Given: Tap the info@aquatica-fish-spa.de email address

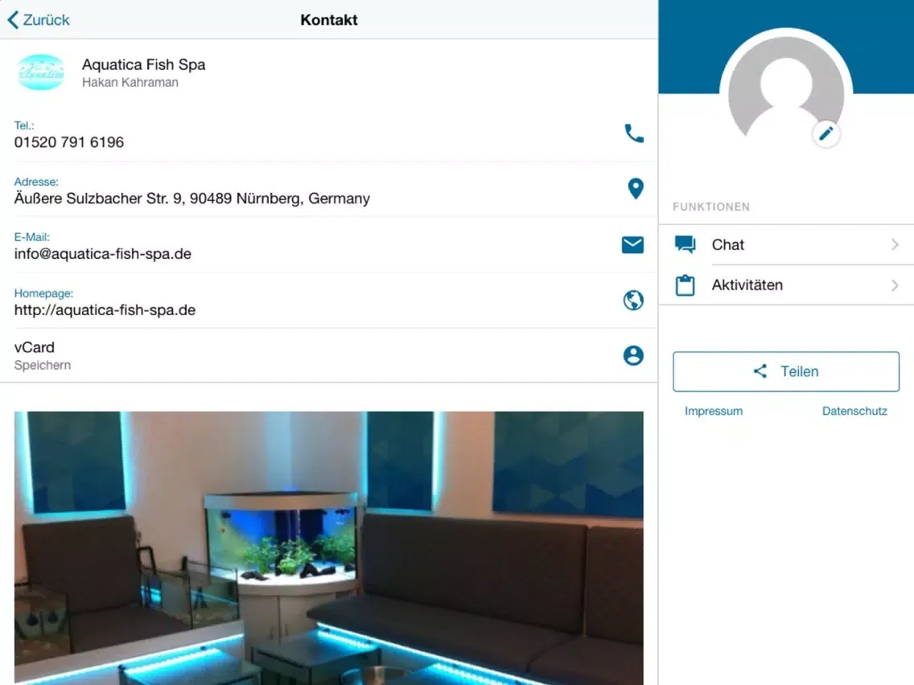Looking at the screenshot, I should [103, 254].
